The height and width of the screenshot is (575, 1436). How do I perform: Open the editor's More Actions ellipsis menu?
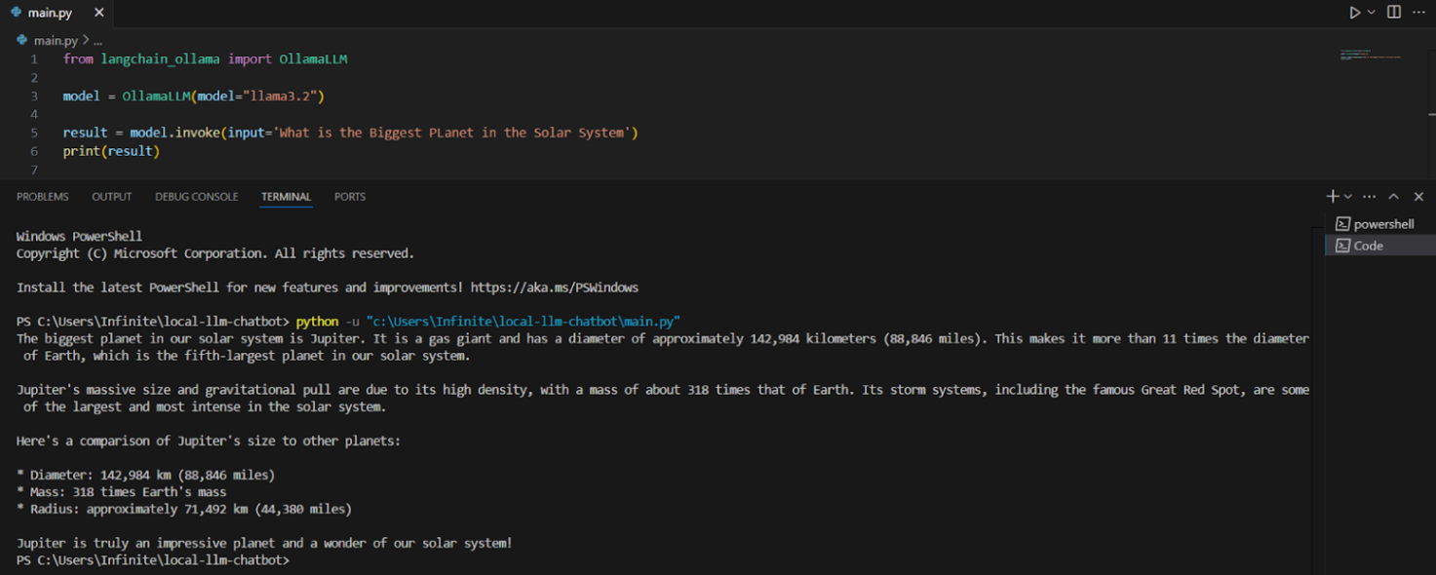pos(1418,13)
